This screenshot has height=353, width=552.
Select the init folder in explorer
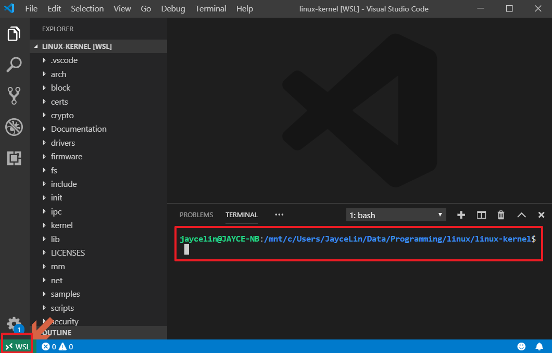(98, 198)
